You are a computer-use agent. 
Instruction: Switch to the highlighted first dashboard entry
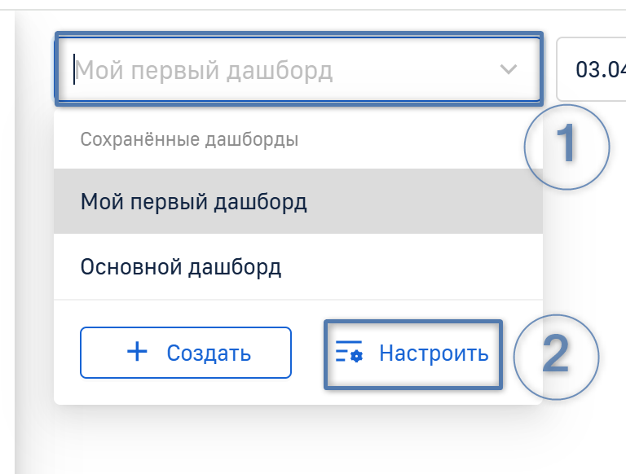point(194,201)
